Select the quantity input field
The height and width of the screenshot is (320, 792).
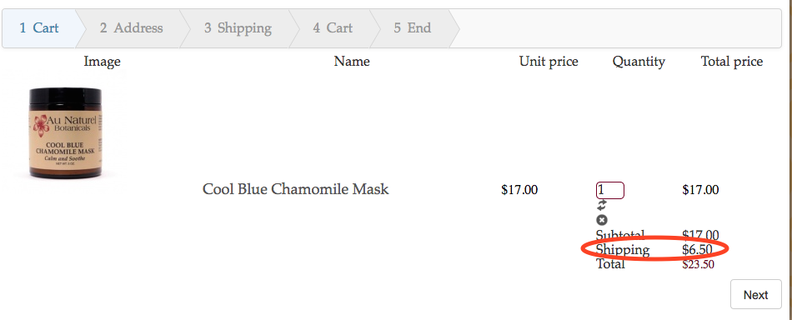click(610, 190)
